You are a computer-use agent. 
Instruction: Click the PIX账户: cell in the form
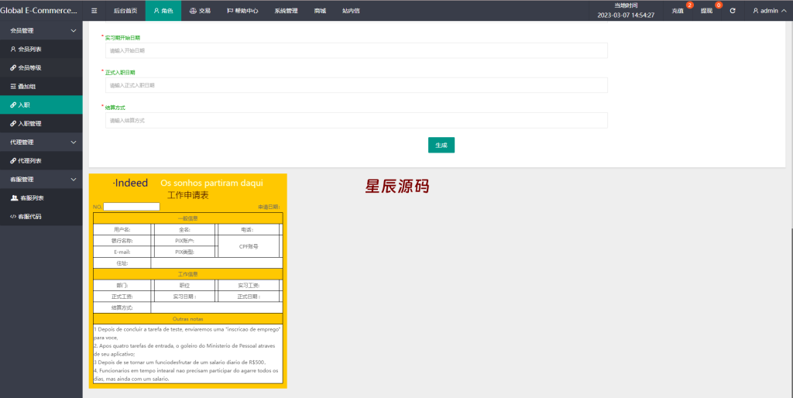184,241
